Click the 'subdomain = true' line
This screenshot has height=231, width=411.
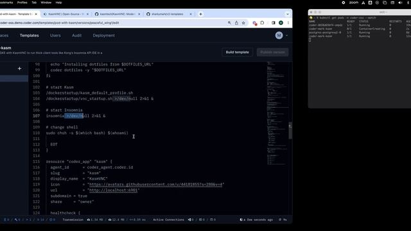(x=69, y=196)
